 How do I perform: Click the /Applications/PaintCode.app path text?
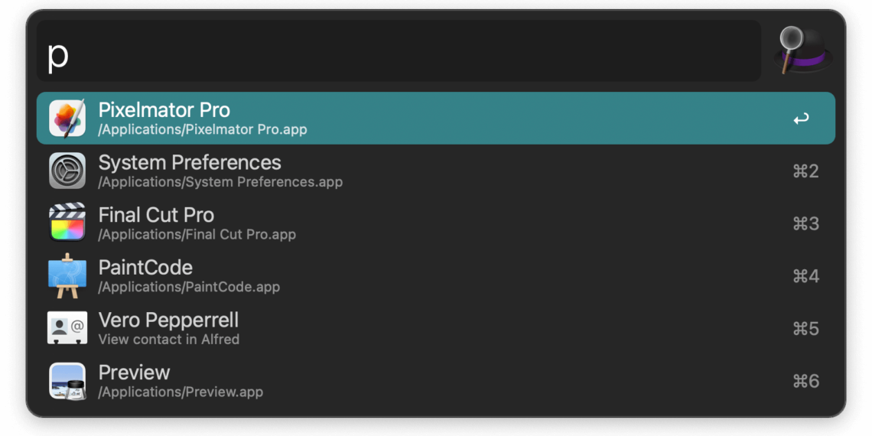(x=189, y=287)
